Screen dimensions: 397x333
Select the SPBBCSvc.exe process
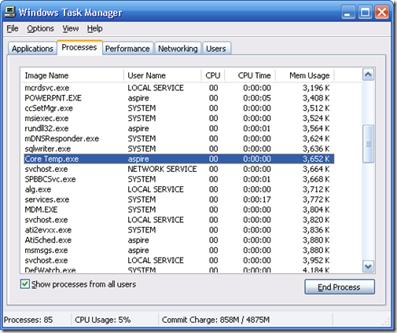pyautogui.click(x=179, y=179)
